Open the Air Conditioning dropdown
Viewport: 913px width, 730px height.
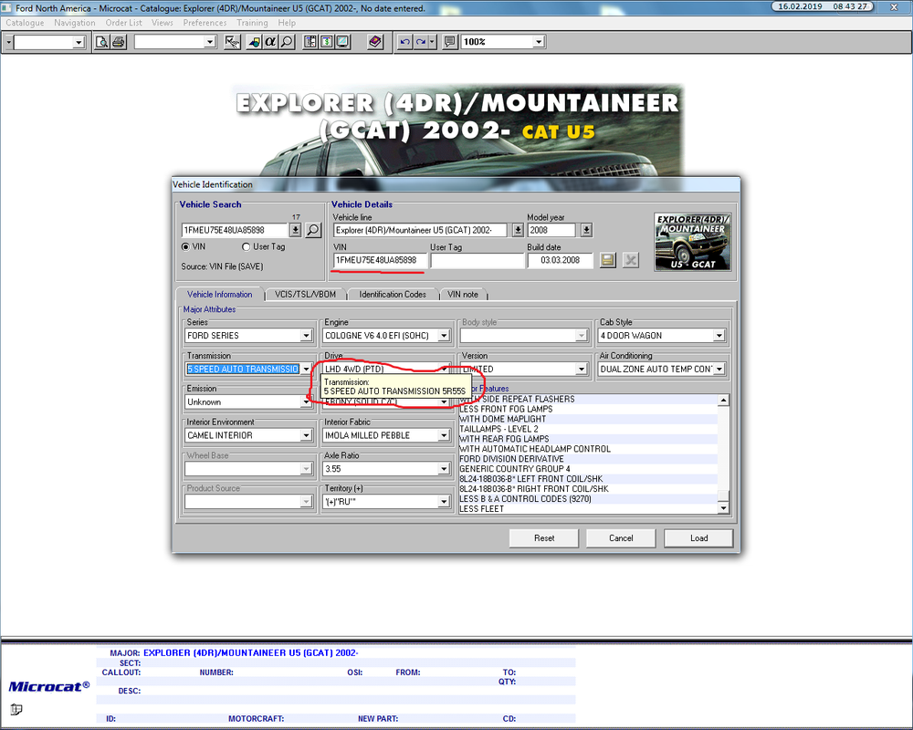point(719,369)
